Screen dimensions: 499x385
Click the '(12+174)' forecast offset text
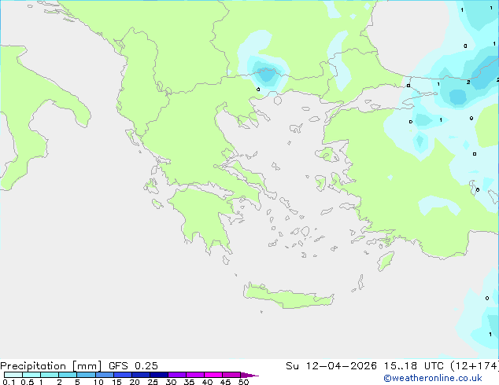click(x=475, y=366)
